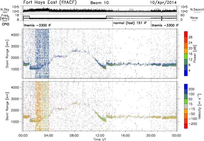Click the "60" Nave axis tick label

[182, 15]
